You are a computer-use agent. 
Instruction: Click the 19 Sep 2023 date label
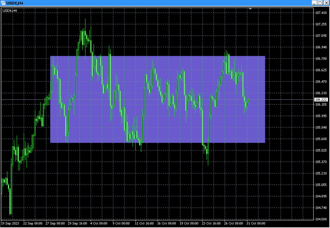coord(10,223)
